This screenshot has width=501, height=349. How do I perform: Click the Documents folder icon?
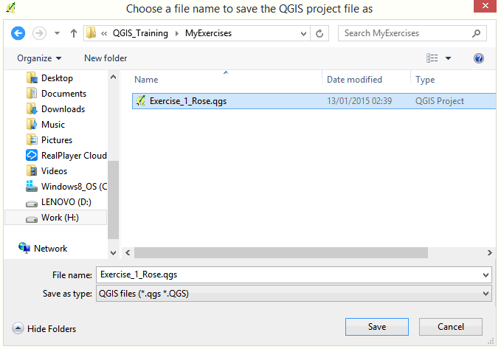[32, 93]
